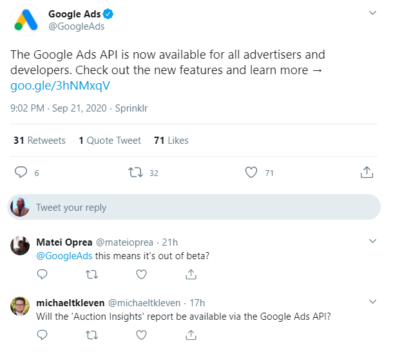
Task: Expand options chevron on michaeltkleven's reply
Action: [x=372, y=302]
